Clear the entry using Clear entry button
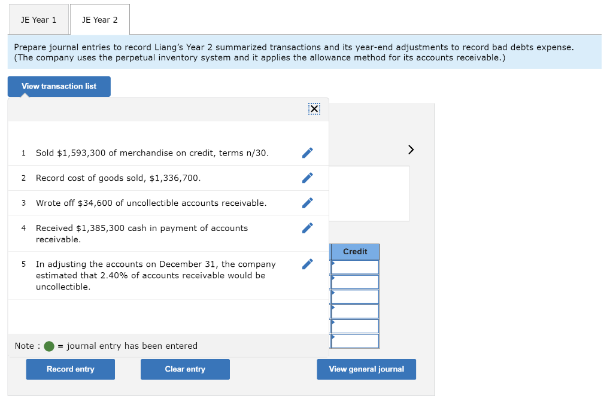 point(185,369)
